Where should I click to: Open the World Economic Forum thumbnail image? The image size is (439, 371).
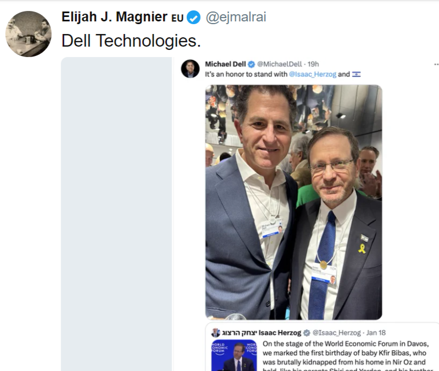pyautogui.click(x=234, y=356)
